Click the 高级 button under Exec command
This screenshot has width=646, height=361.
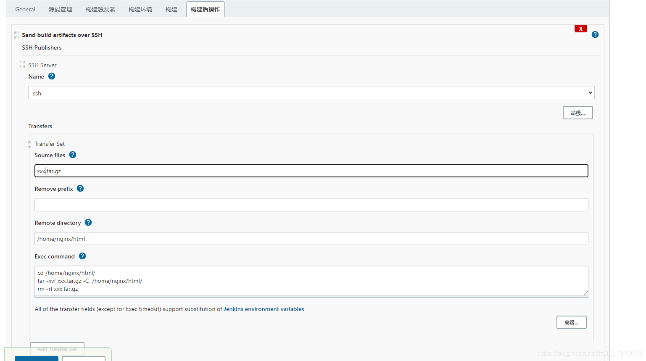coord(572,322)
